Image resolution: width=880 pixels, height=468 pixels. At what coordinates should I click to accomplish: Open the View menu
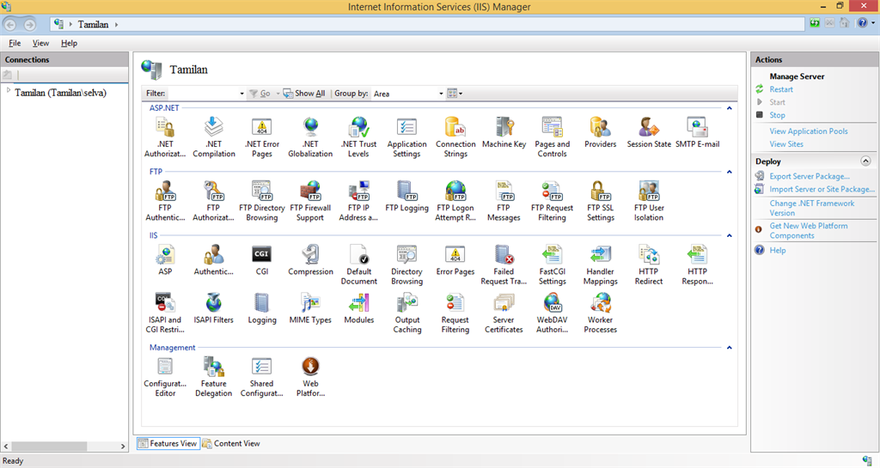(x=40, y=43)
